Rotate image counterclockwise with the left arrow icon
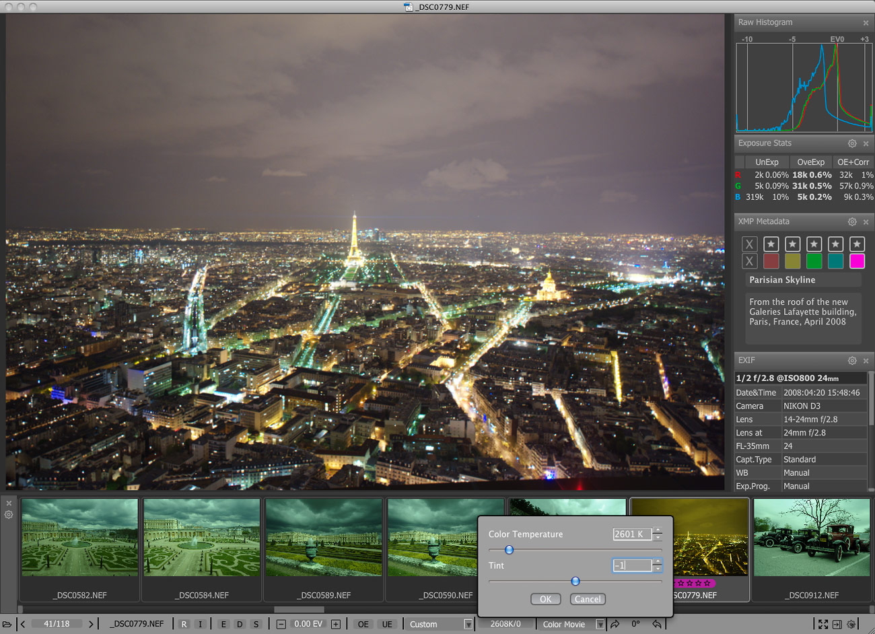The height and width of the screenshot is (634, 875). [657, 625]
